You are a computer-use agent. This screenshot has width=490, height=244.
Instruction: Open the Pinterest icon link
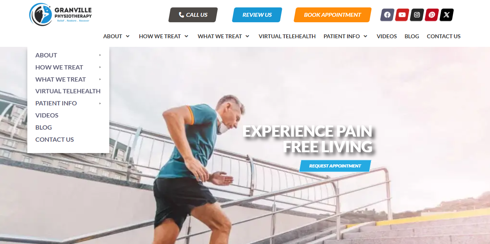[x=431, y=15]
